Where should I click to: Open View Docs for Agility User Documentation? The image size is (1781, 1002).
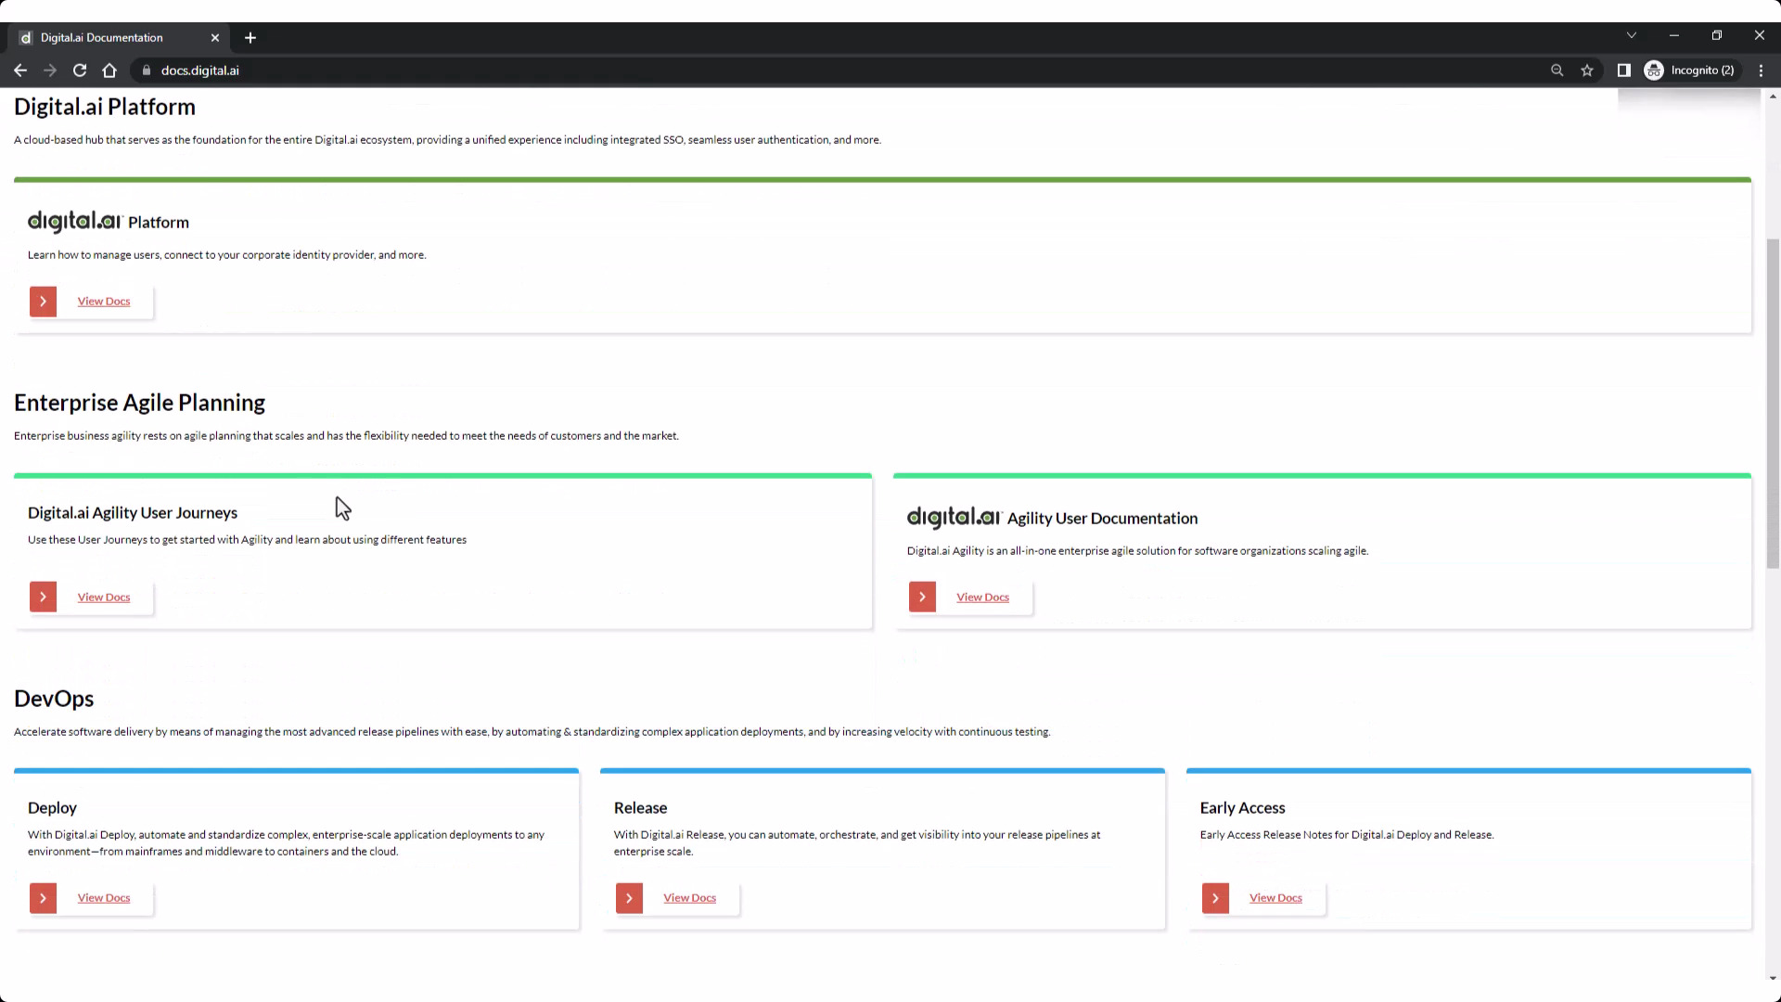point(982,597)
